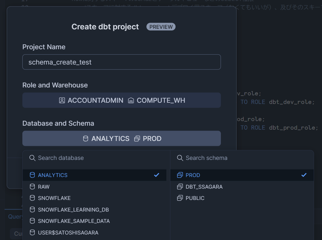Choose the PUBLIC schema option
This screenshot has width=322, height=240.
point(195,198)
